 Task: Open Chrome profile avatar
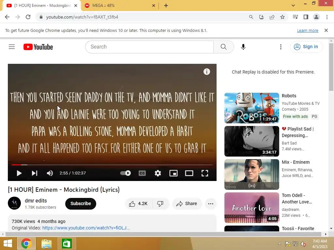(x=316, y=17)
